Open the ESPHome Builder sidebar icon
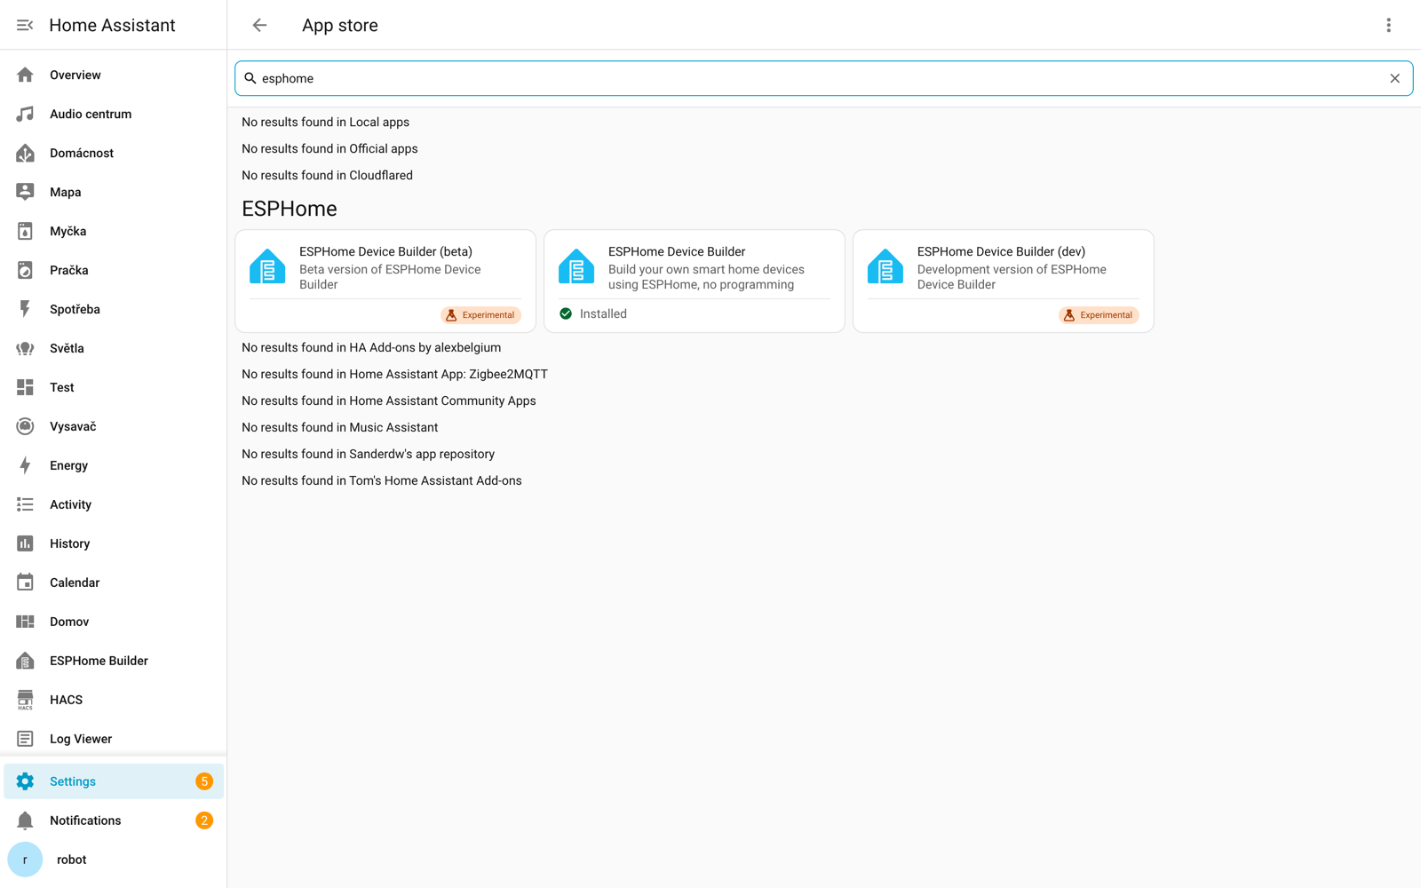This screenshot has height=888, width=1421. [x=25, y=661]
